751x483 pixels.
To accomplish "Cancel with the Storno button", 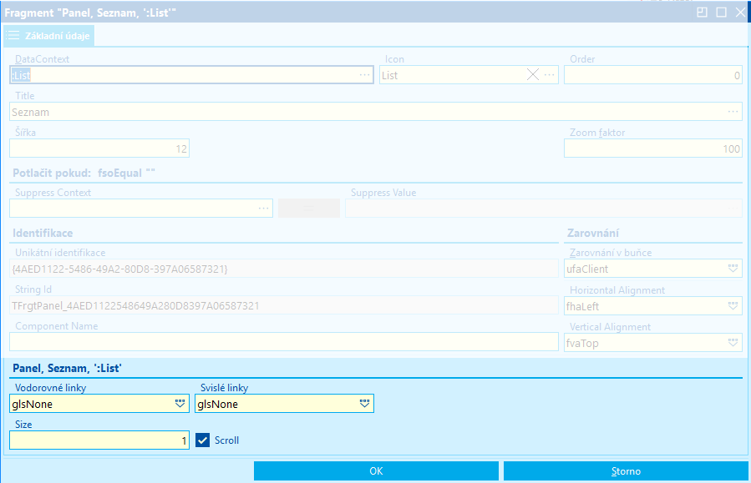I will 626,471.
